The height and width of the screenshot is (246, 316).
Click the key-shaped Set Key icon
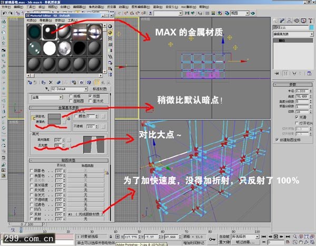(x=212, y=239)
